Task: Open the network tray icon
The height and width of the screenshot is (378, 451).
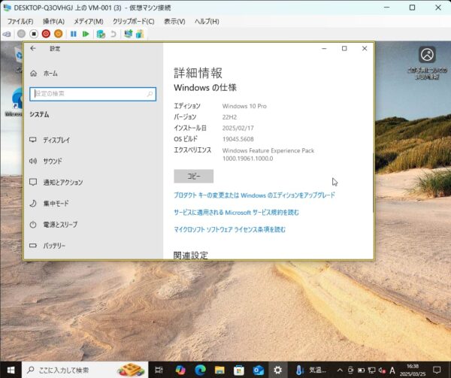Action: click(371, 370)
